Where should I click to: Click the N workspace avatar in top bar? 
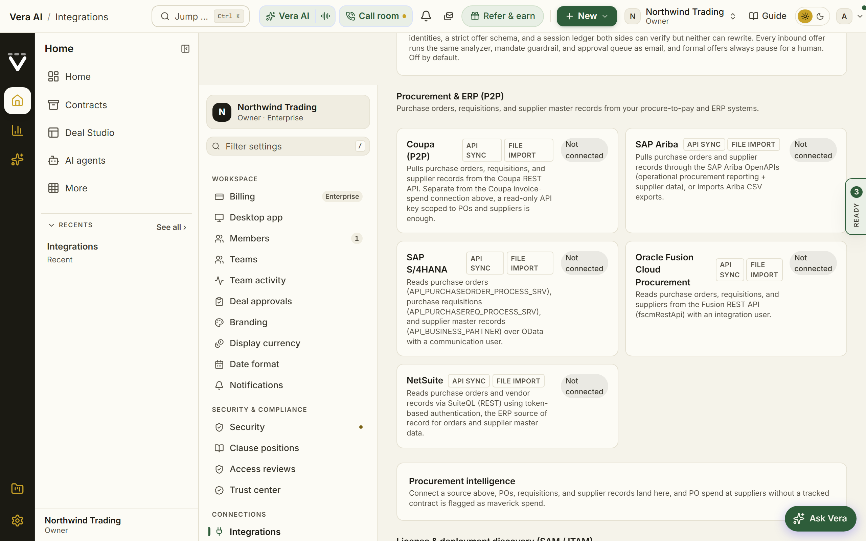tap(632, 16)
